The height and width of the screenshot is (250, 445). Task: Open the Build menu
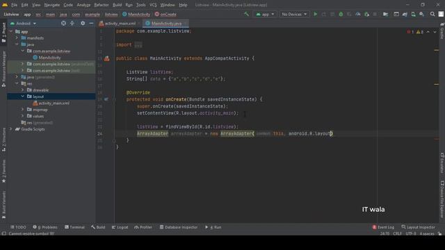(117, 5)
